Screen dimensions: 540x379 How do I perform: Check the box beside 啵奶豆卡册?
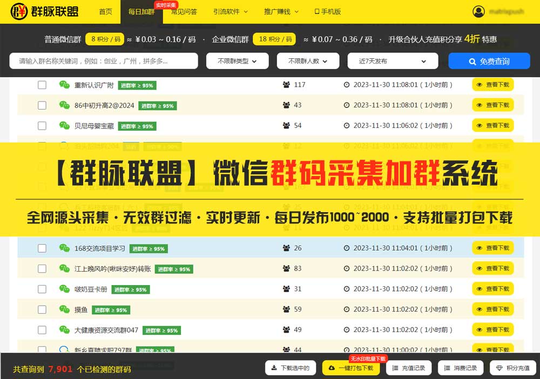pyautogui.click(x=42, y=289)
